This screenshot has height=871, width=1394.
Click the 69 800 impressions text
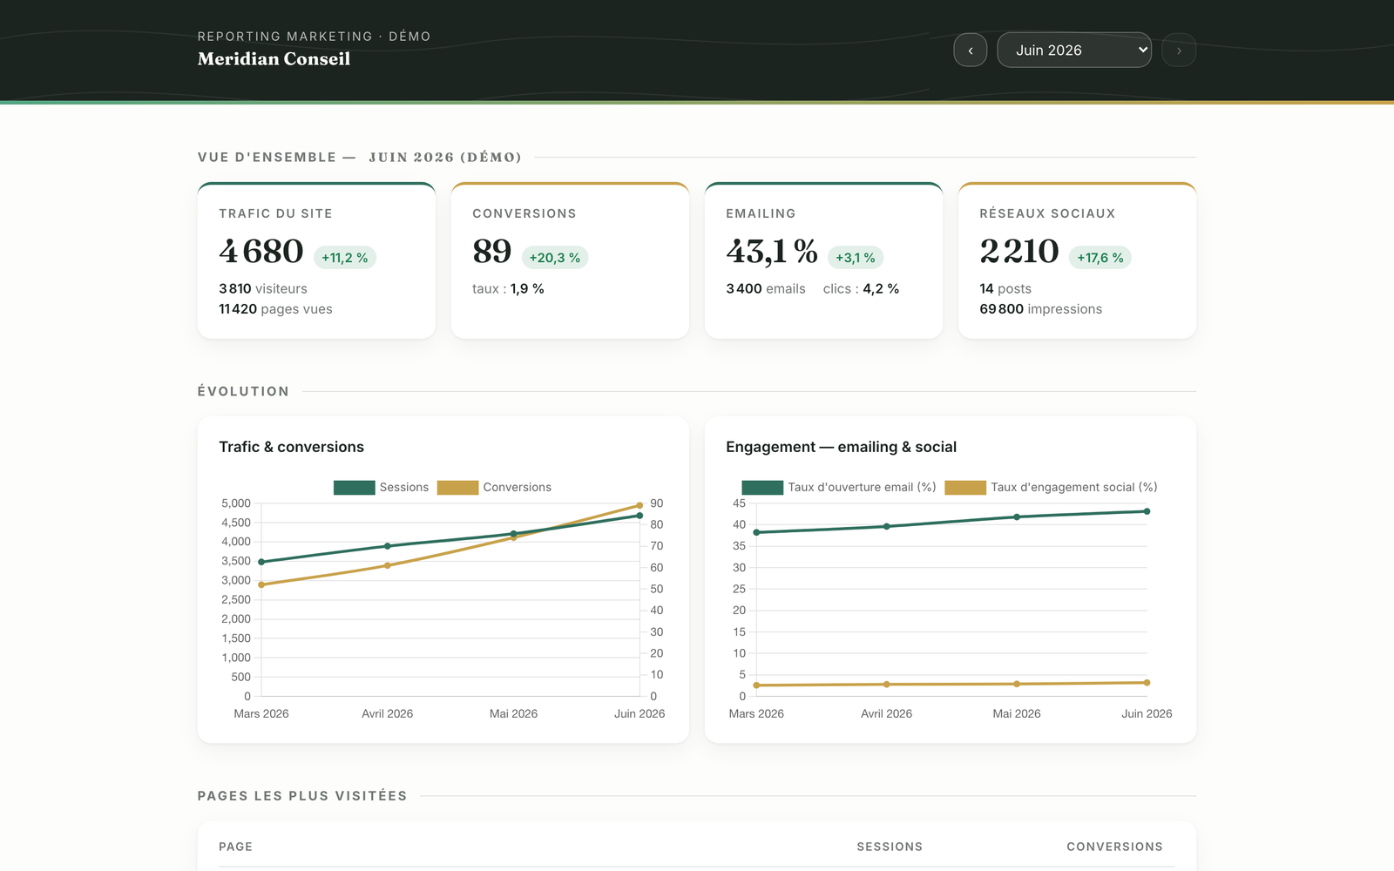[x=1041, y=309]
